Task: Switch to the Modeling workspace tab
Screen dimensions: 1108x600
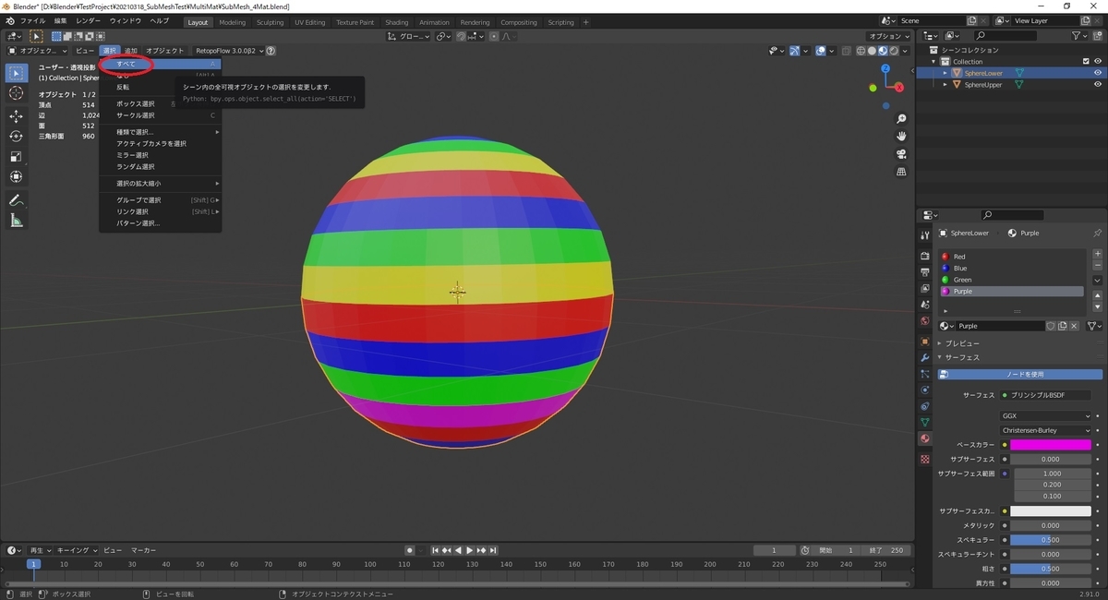Action: coord(232,22)
